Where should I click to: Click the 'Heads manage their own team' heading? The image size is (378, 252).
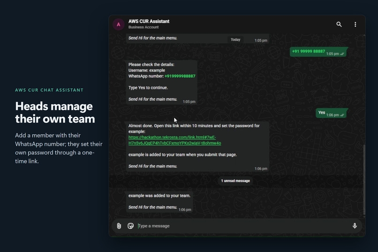pos(55,113)
